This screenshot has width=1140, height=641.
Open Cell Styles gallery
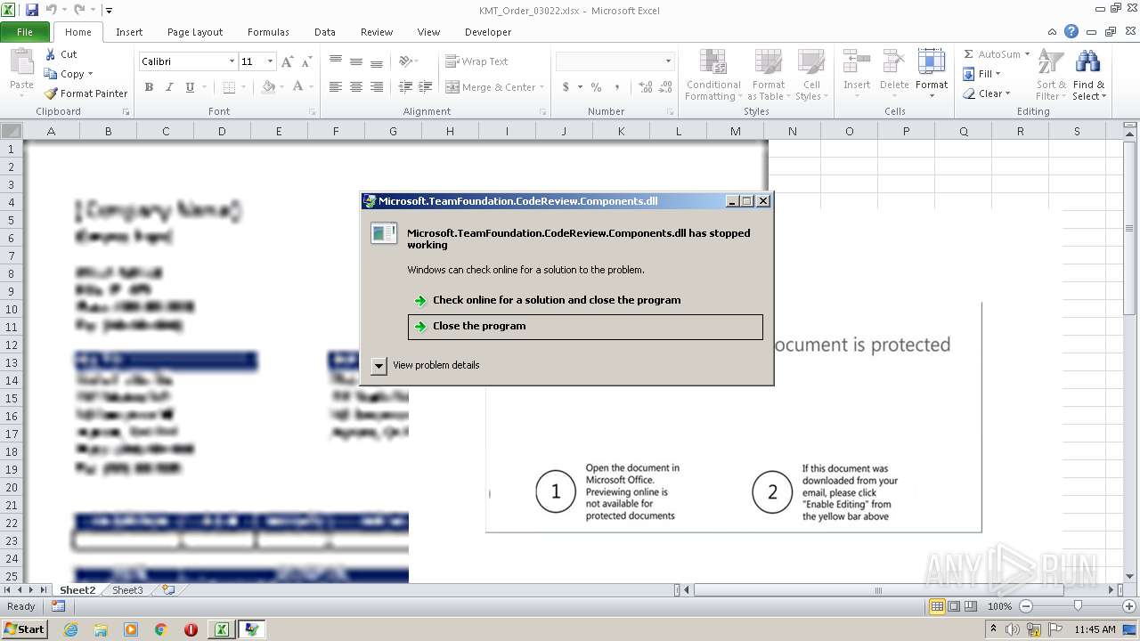[x=810, y=75]
